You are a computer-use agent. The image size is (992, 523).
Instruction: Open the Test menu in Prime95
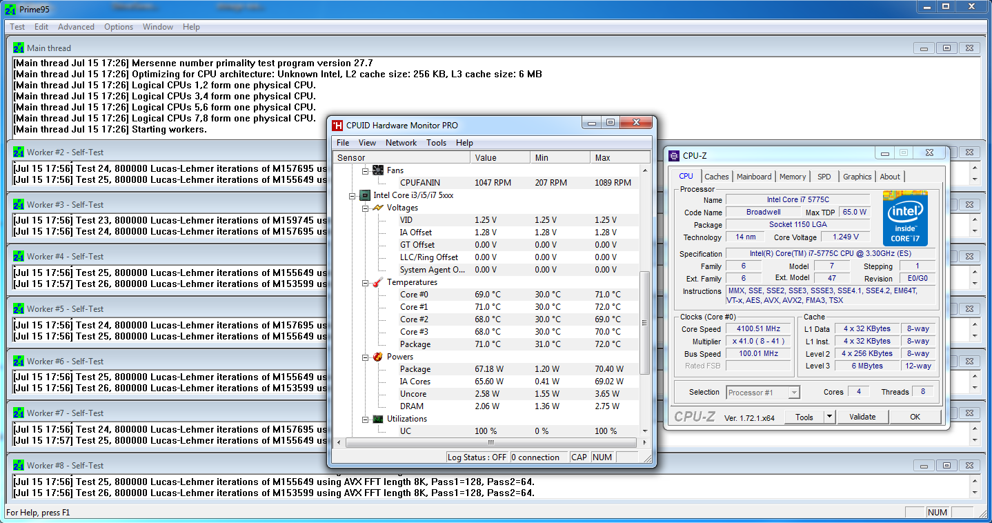coord(17,27)
